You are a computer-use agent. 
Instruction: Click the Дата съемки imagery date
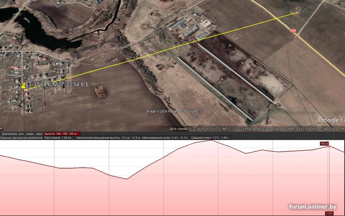tap(188, 128)
